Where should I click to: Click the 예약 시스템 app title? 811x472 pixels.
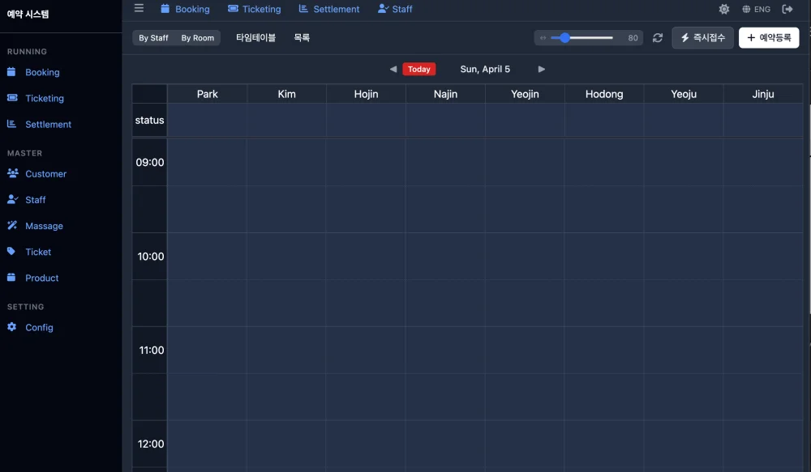pyautogui.click(x=28, y=14)
